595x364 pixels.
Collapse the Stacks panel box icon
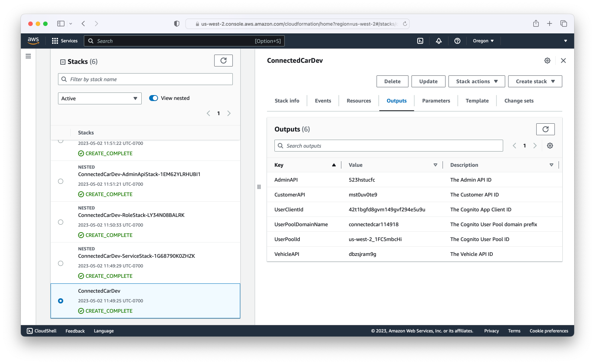click(x=63, y=62)
